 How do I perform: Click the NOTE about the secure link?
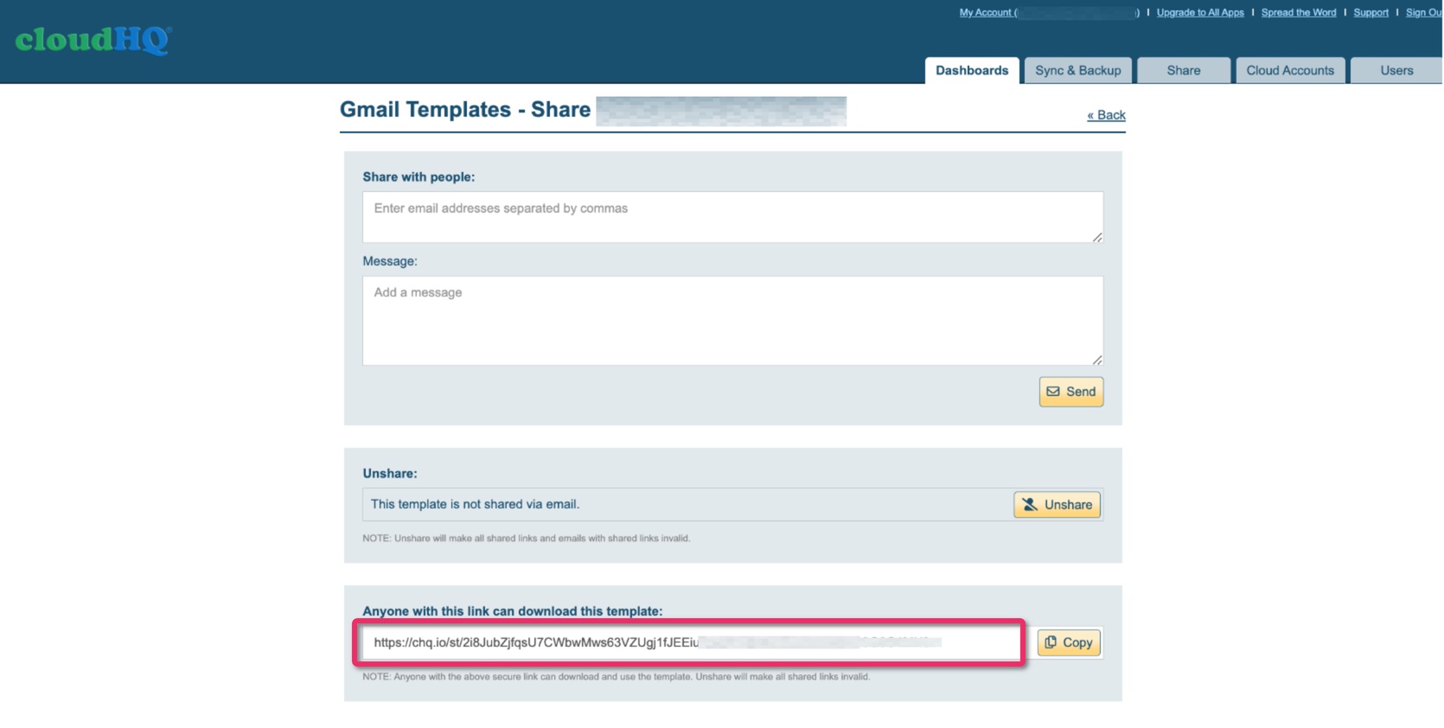coord(617,677)
